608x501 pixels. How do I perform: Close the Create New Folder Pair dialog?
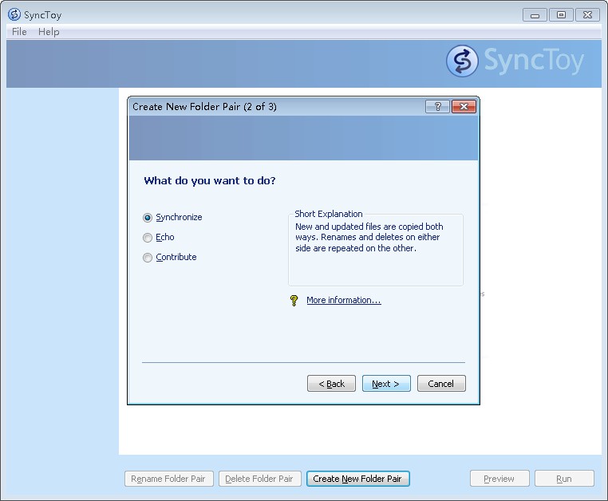[464, 107]
